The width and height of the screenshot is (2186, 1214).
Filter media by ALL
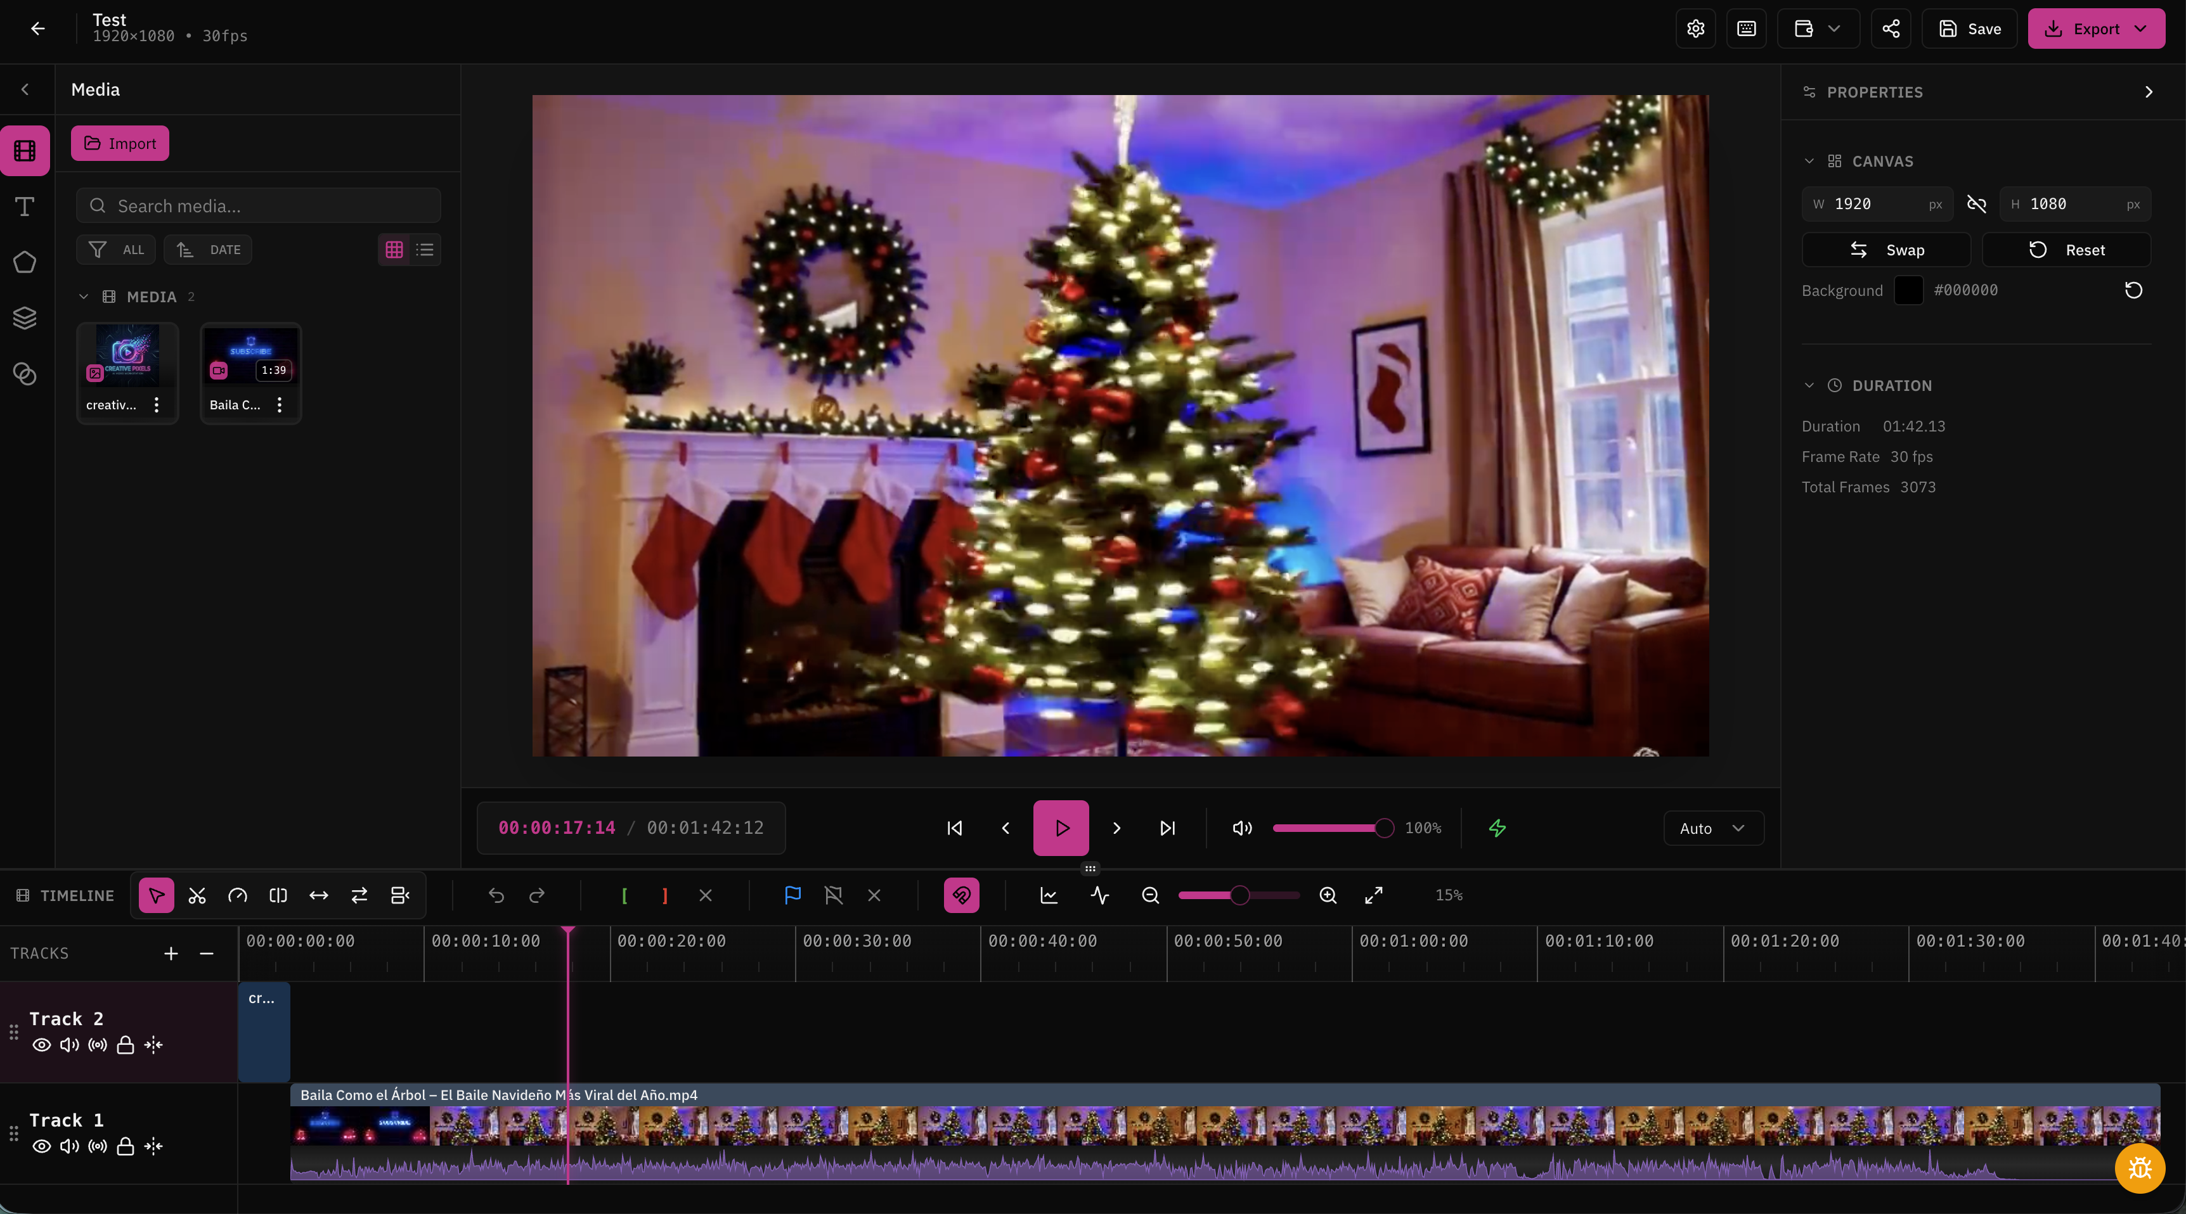coord(116,250)
